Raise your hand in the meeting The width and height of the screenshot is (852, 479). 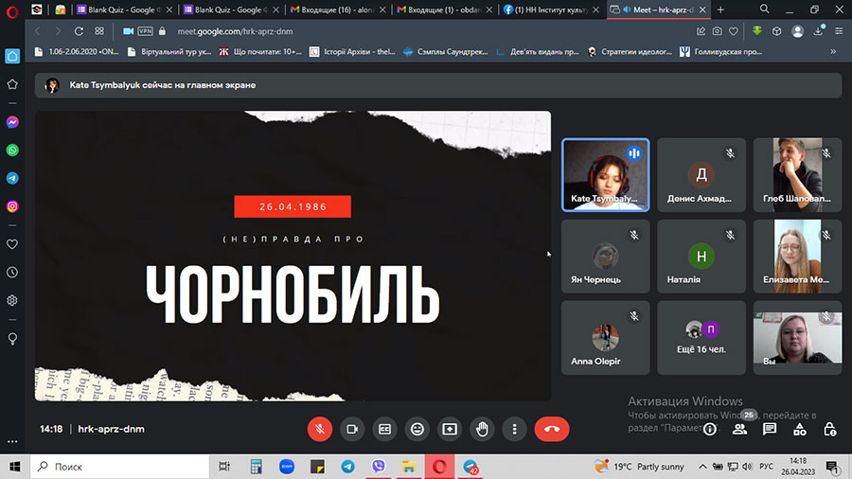click(x=482, y=429)
